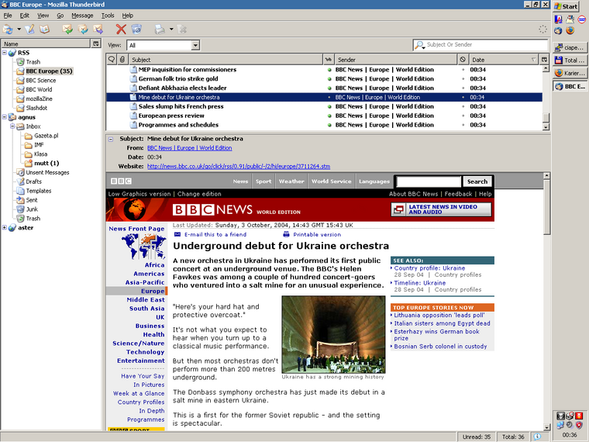Open the Print dropdown arrow
Screen dimensions: 589x442
(171, 29)
